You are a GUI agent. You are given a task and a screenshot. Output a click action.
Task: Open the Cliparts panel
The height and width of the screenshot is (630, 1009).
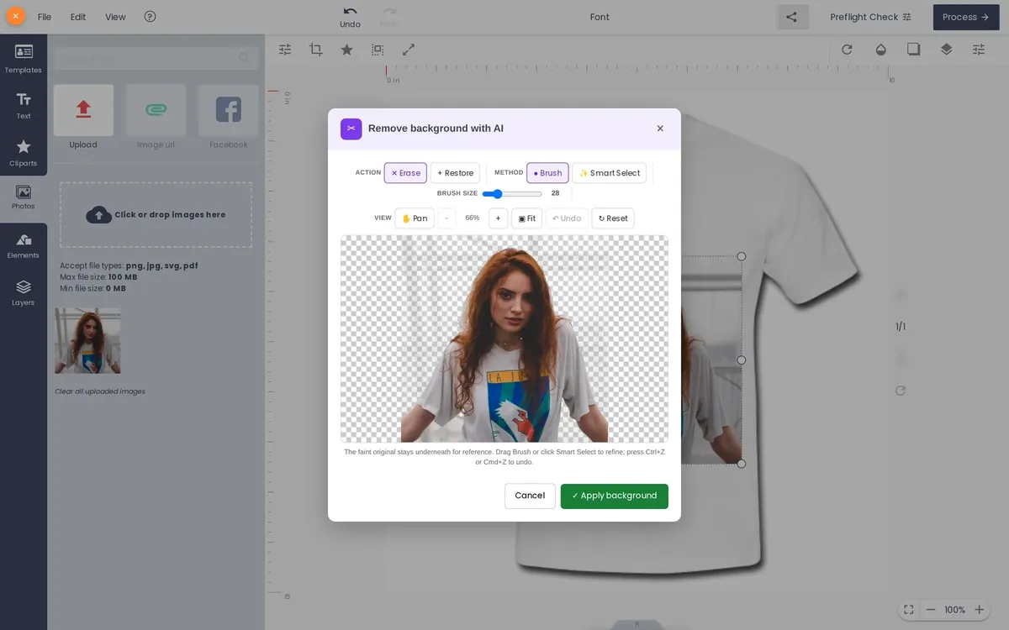[24, 153]
